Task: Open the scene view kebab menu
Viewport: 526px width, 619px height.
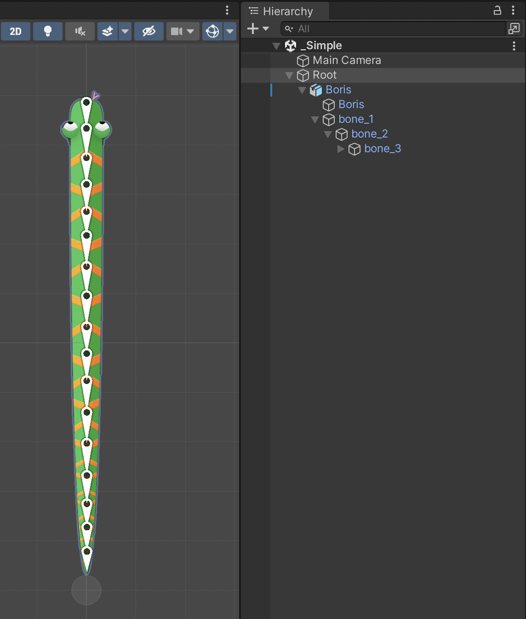Action: [227, 10]
